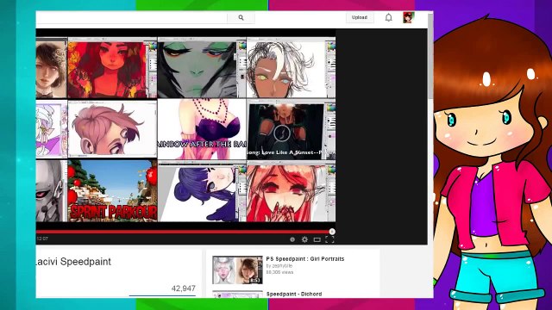The width and height of the screenshot is (552, 310).
Task: Open the purple-and-white character sketch thumbnail
Action: [x=52, y=129]
